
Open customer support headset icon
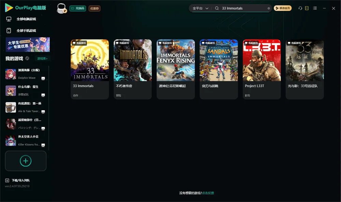pos(300,8)
